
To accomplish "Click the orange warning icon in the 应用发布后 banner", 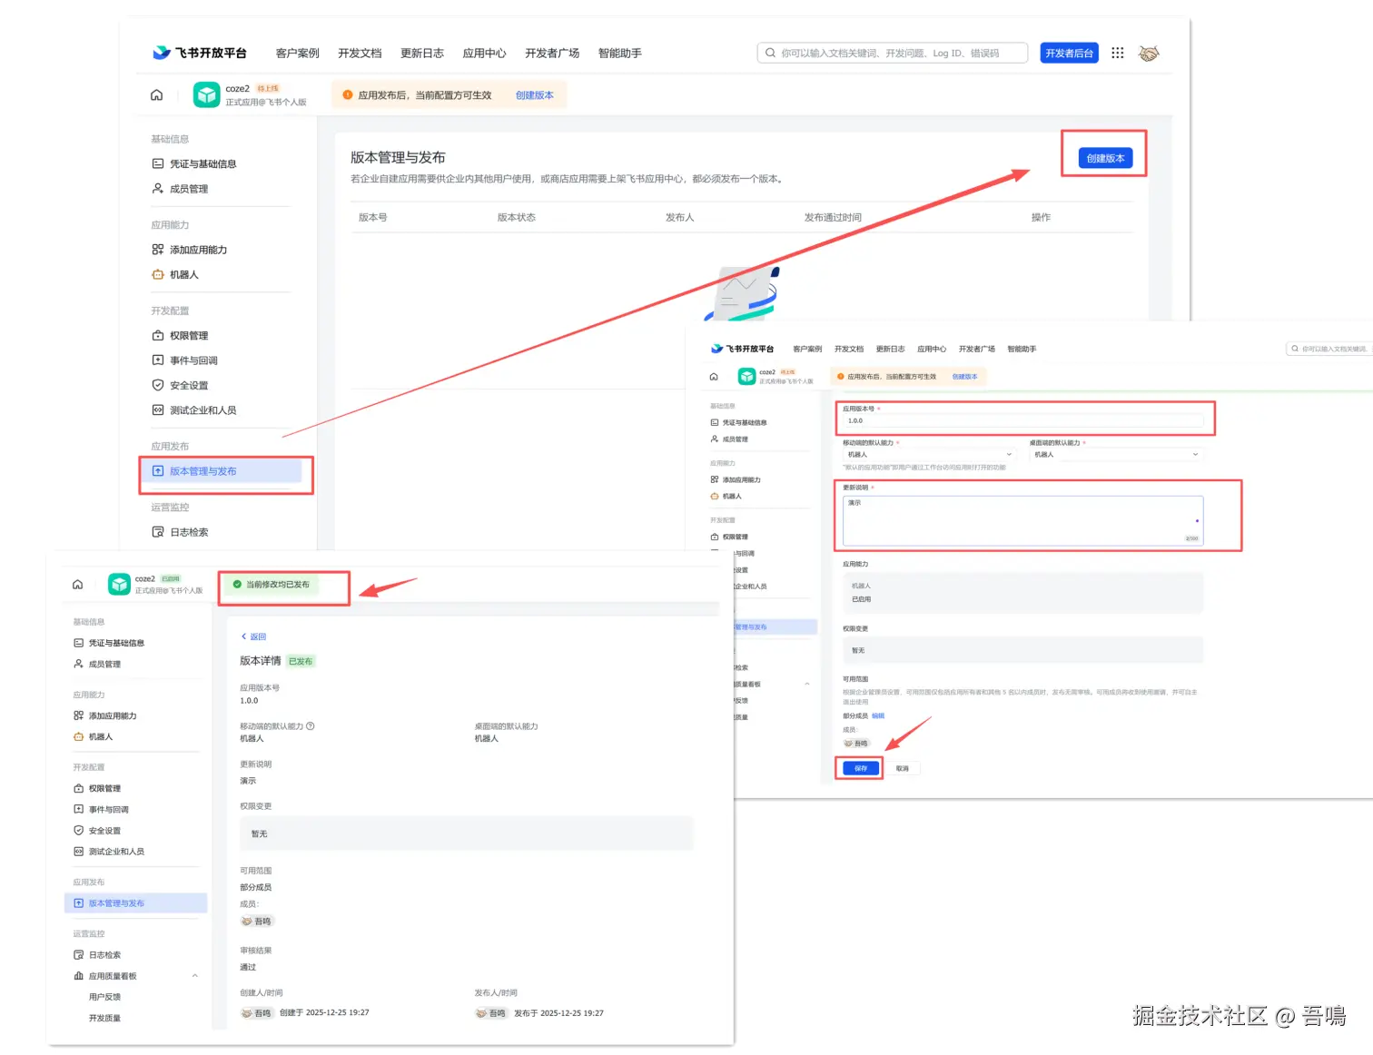I will (x=348, y=94).
